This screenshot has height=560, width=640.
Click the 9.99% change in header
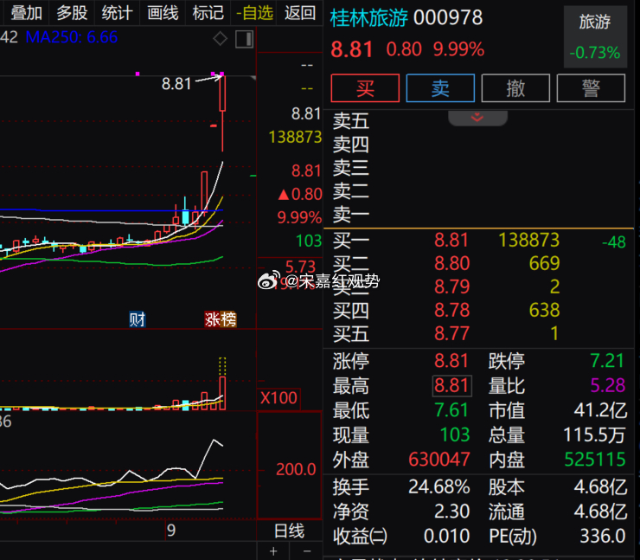[458, 49]
